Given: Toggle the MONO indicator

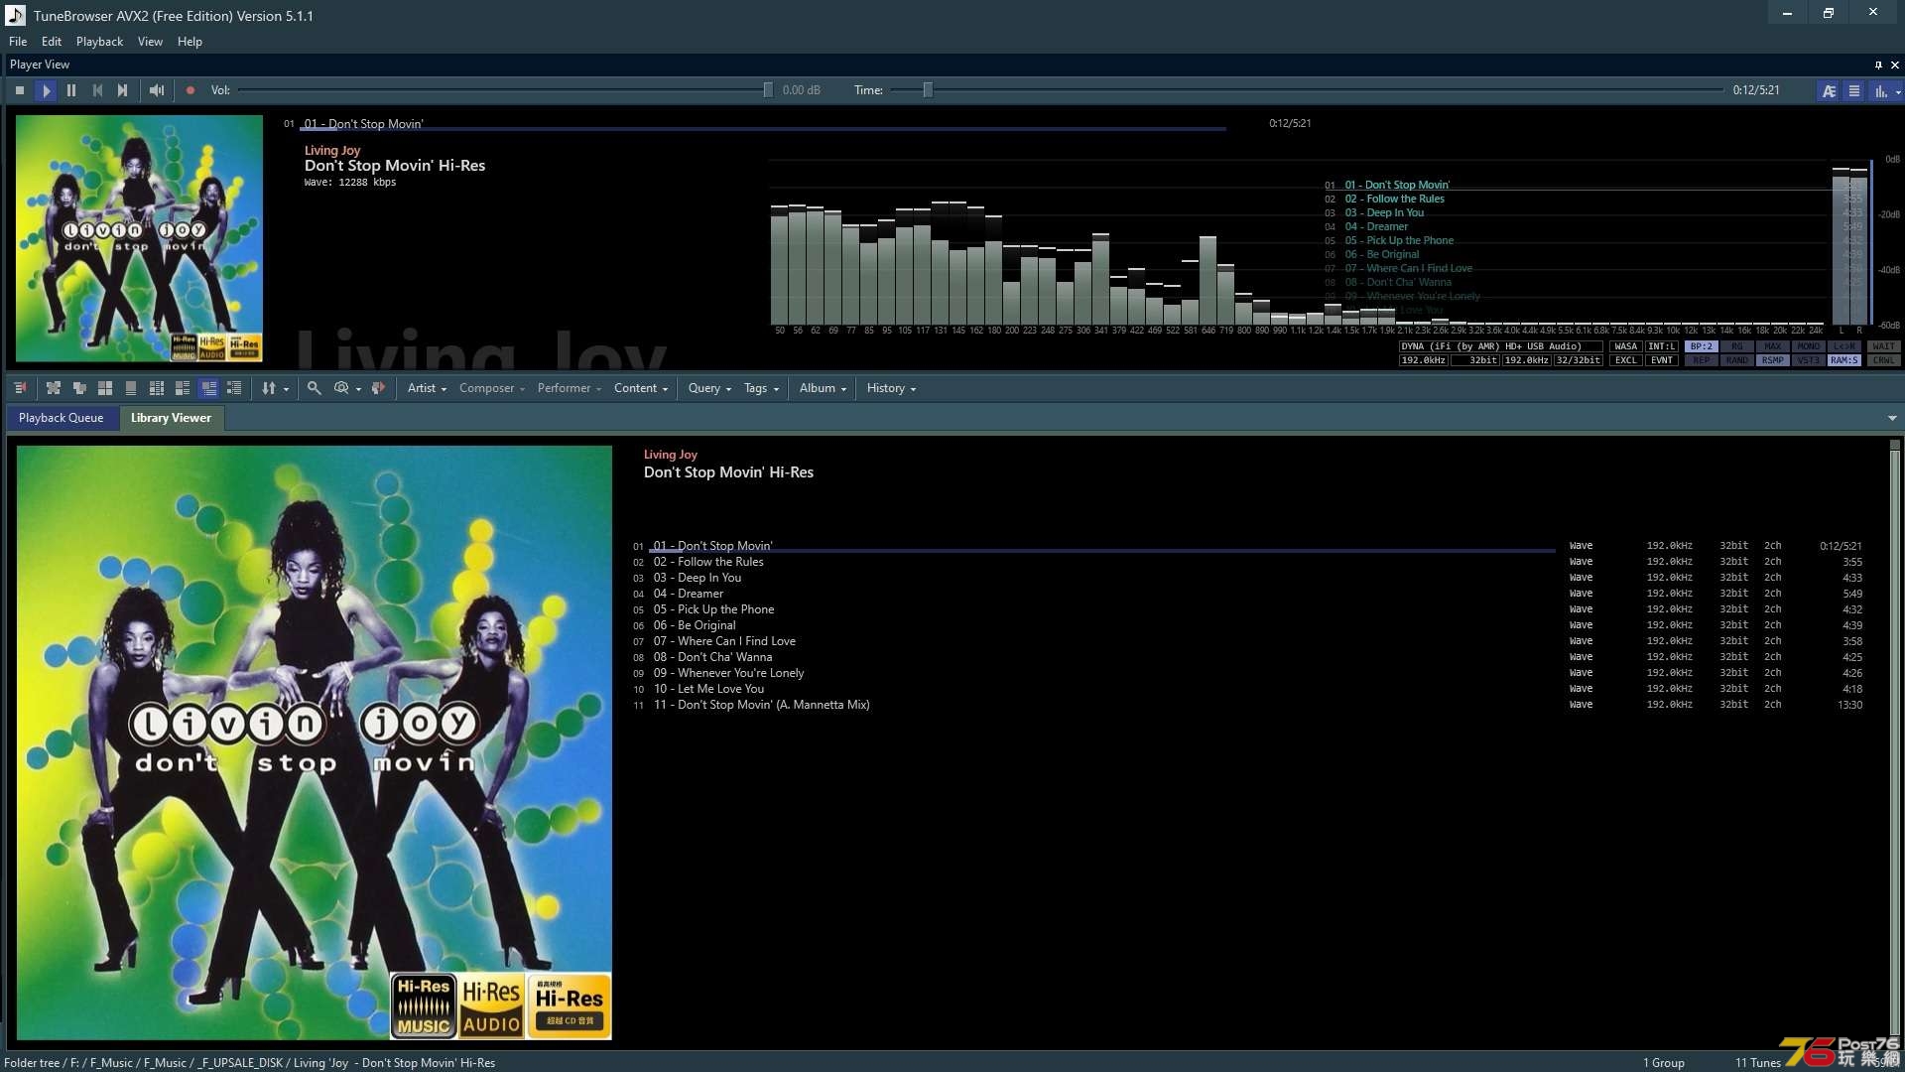Looking at the screenshot, I should 1809,346.
